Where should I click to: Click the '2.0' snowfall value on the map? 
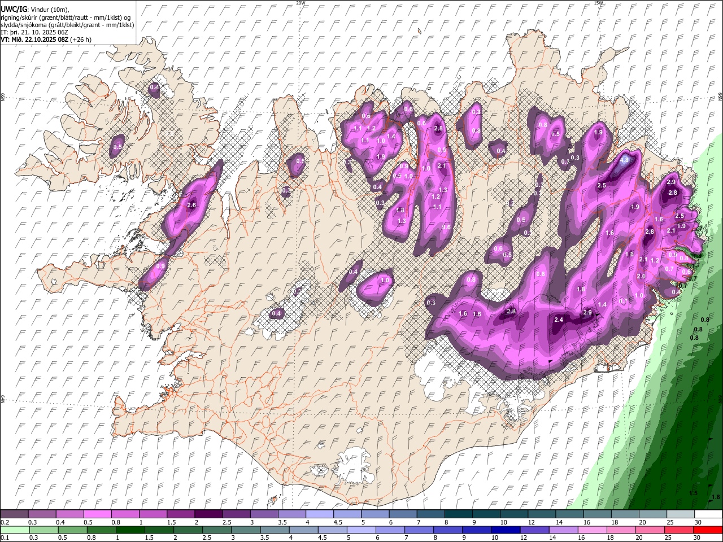[641, 277]
